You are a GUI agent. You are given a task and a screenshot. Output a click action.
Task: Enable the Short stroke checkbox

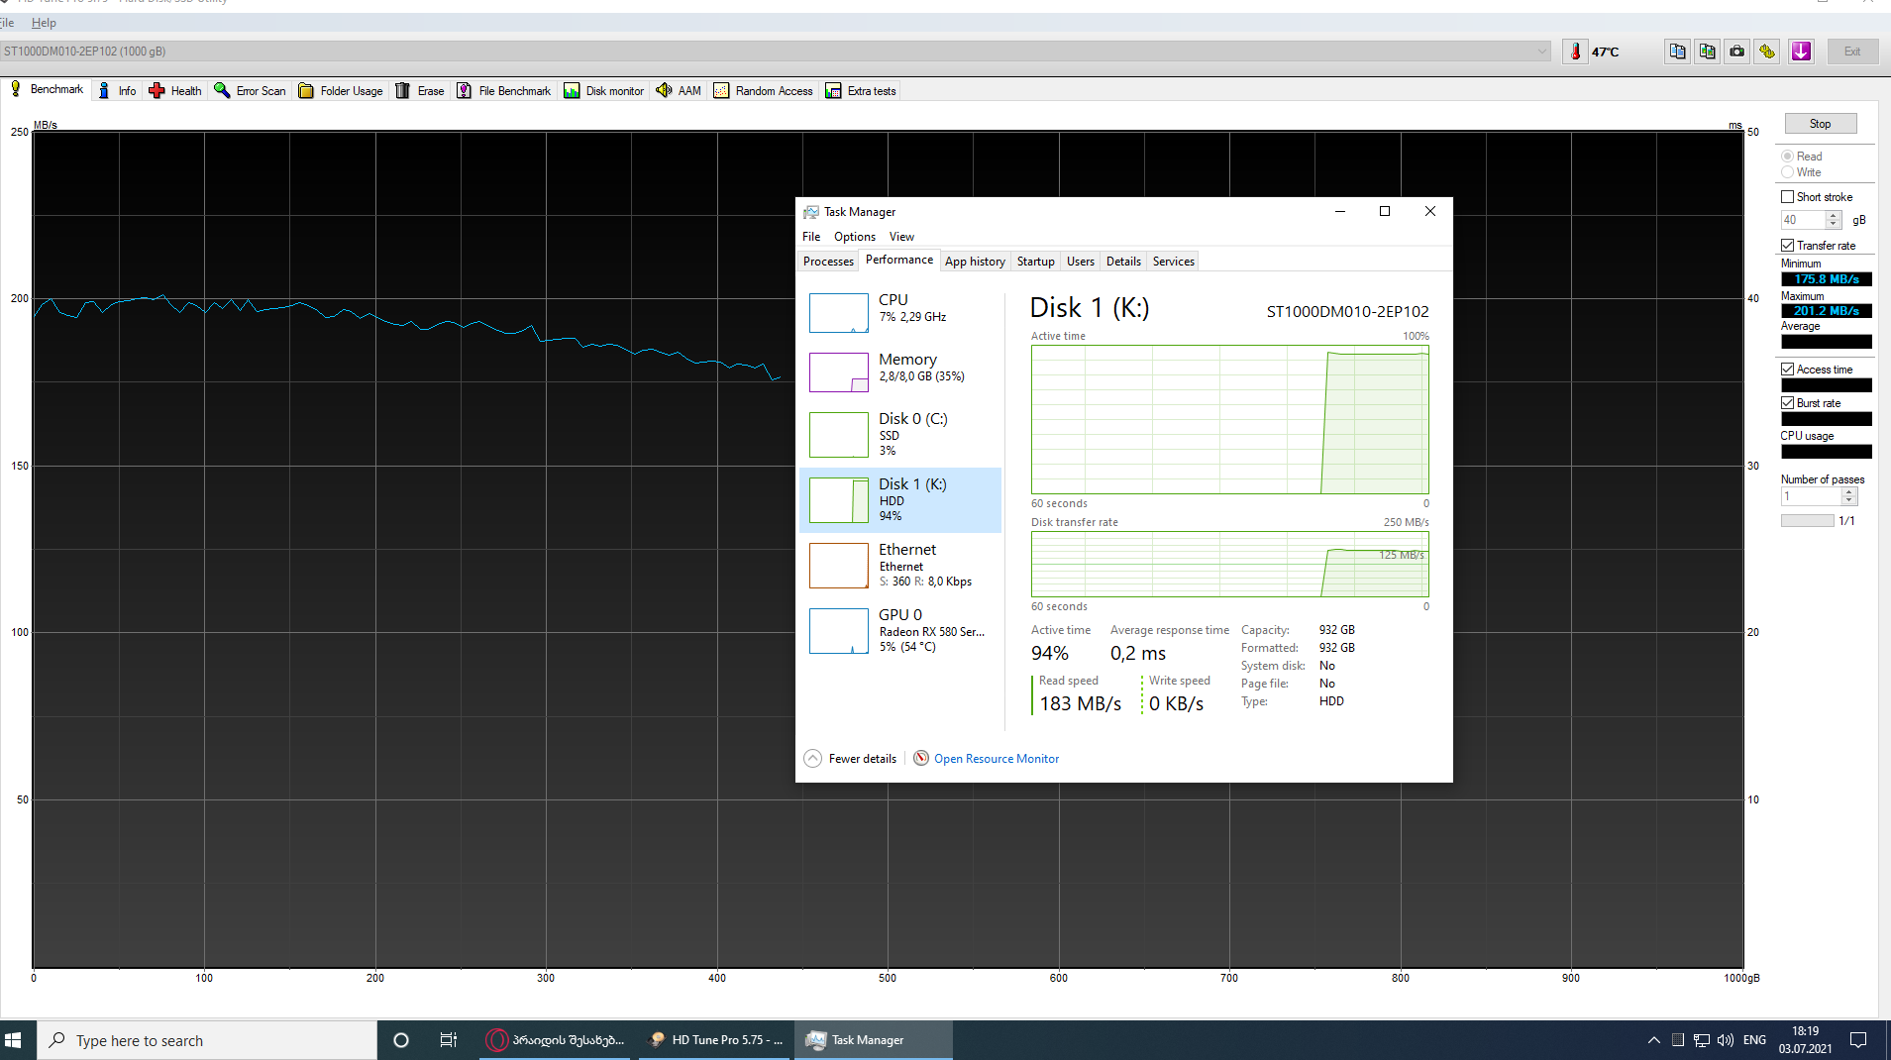(1788, 197)
